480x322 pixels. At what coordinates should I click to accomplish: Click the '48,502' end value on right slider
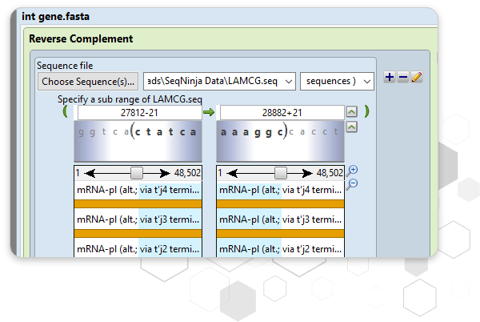pyautogui.click(x=330, y=173)
